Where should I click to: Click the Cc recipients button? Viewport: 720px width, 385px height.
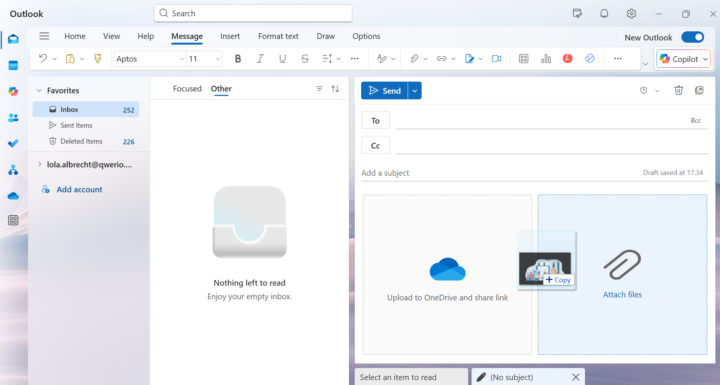tap(376, 145)
